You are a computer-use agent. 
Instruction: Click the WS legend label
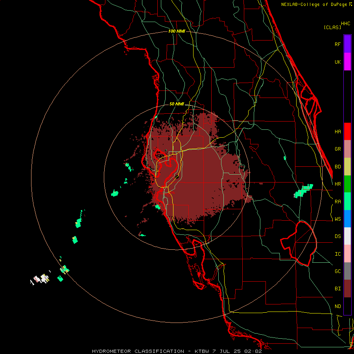click(337, 219)
